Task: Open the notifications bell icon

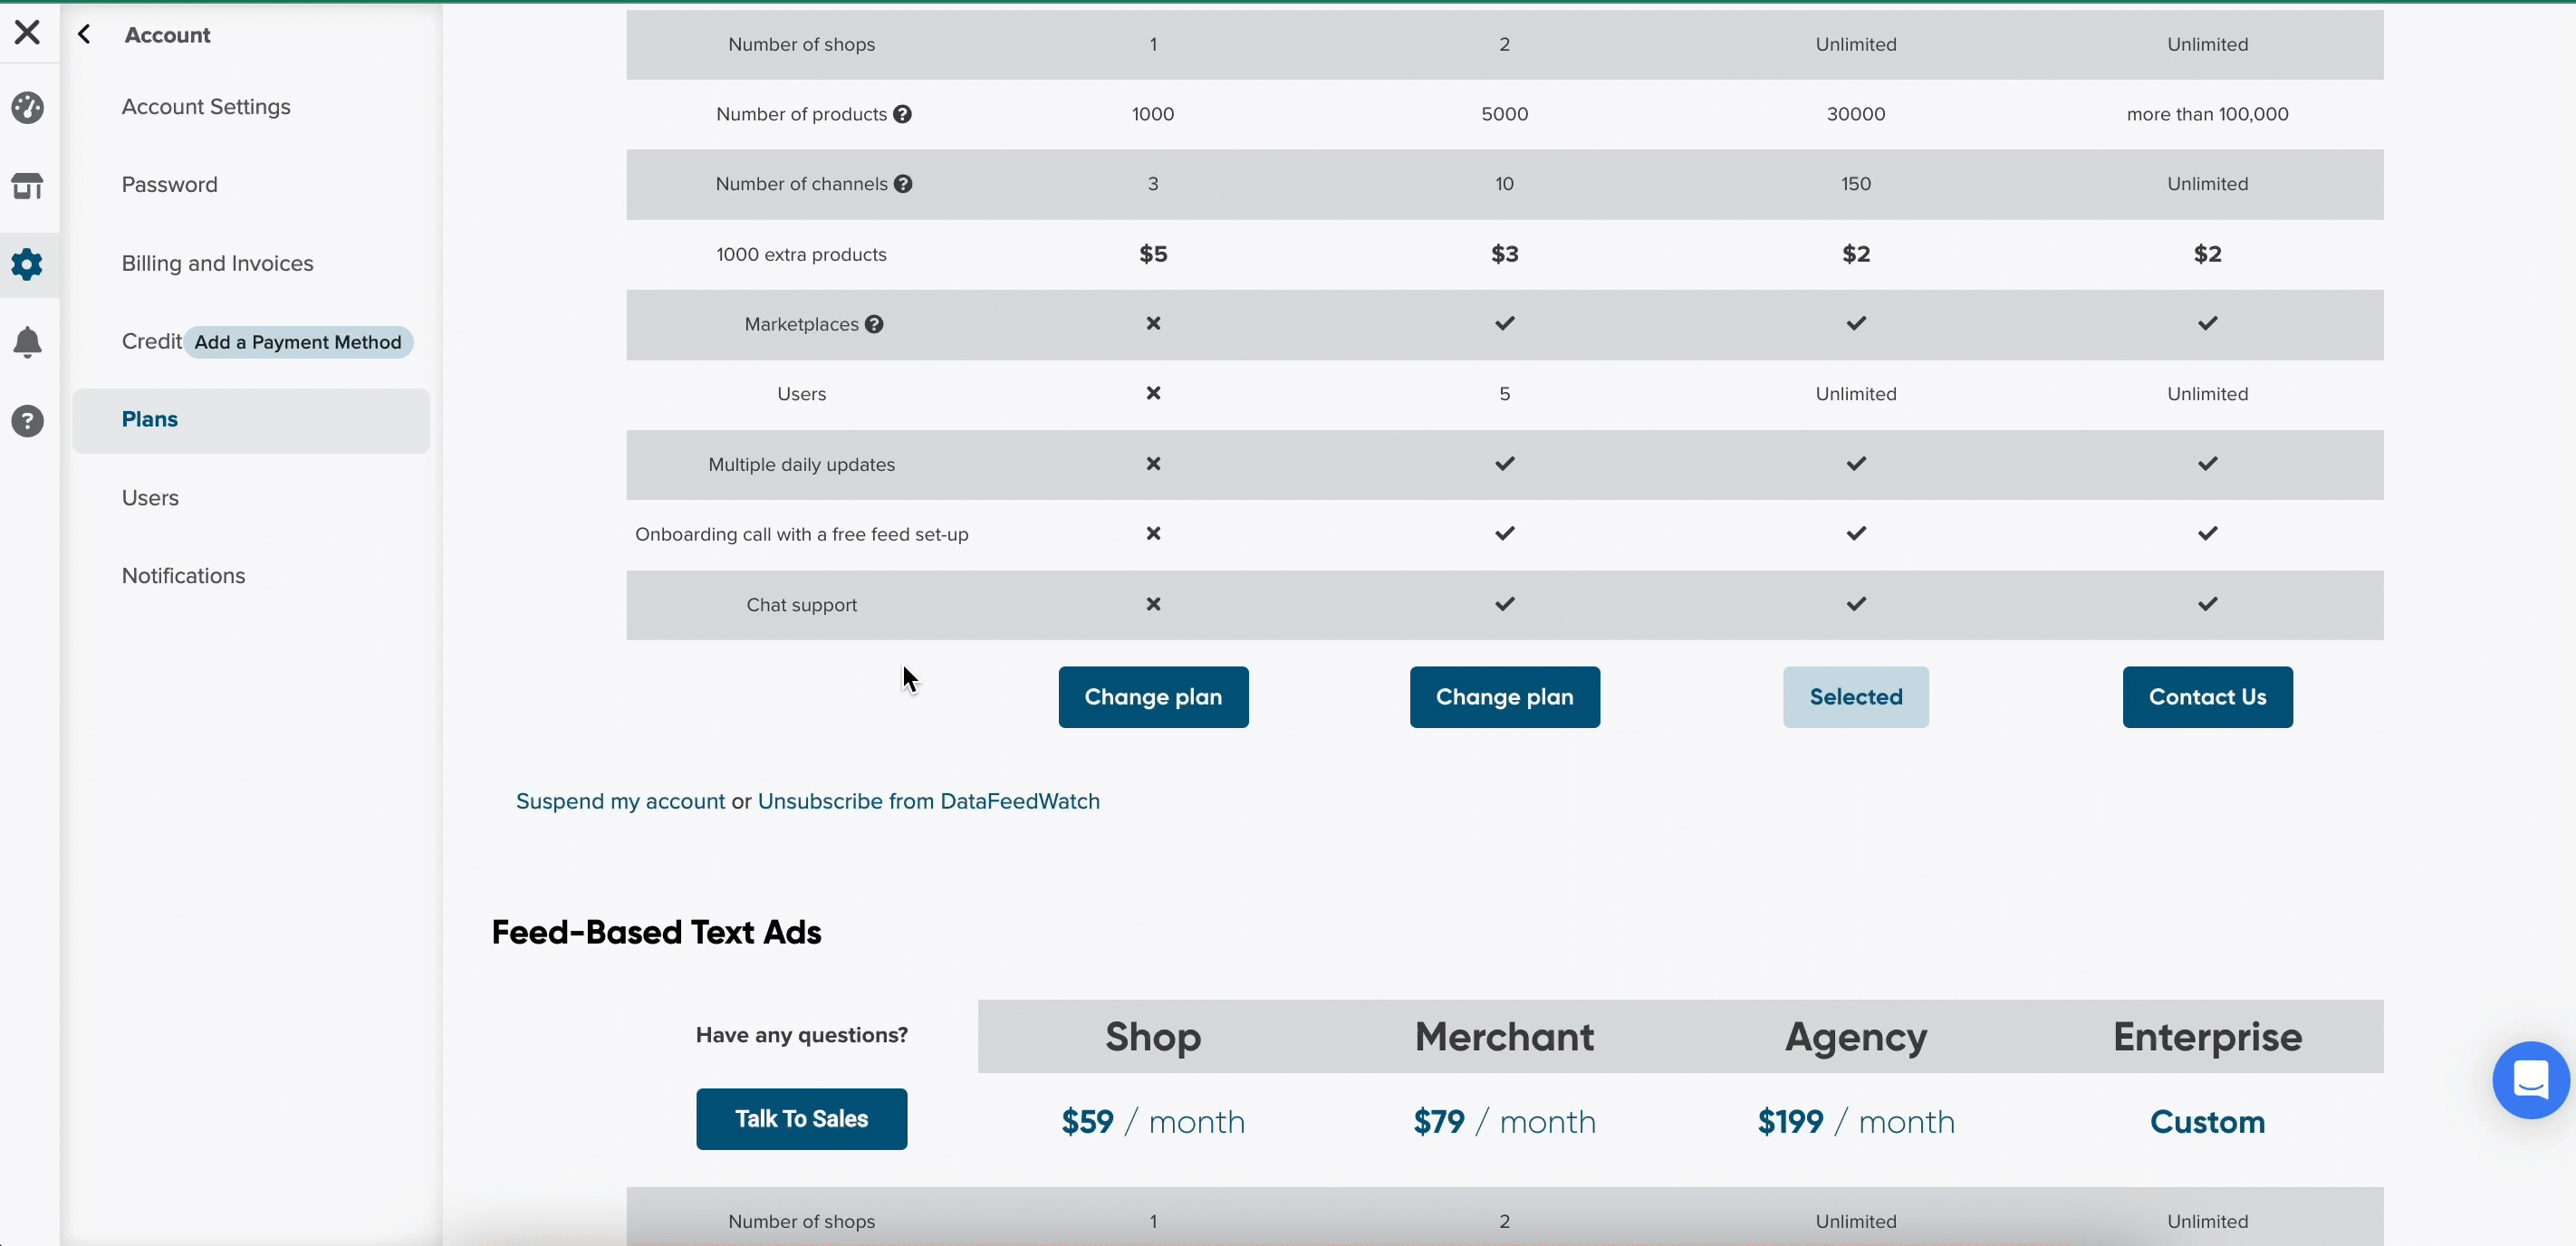Action: pos(28,342)
